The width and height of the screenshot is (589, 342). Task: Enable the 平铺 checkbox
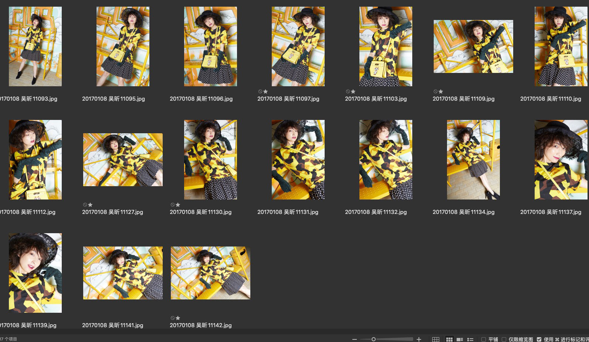point(483,339)
